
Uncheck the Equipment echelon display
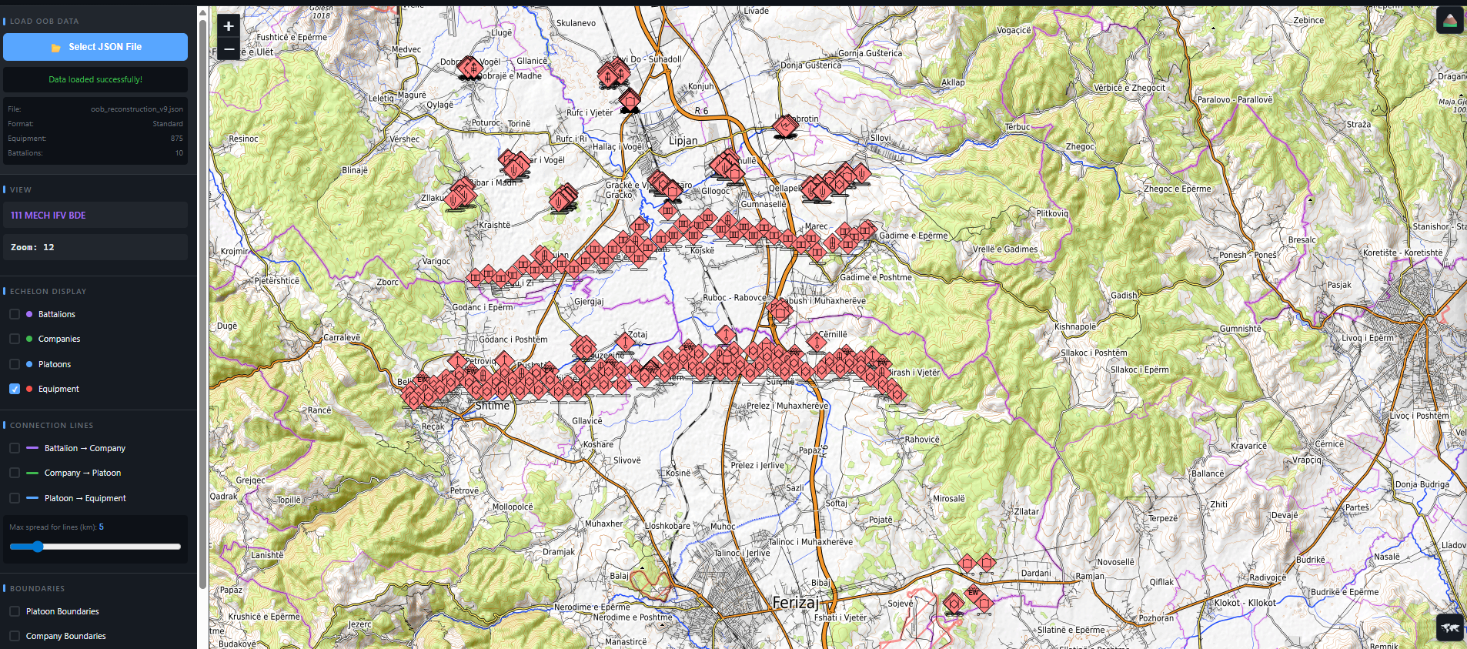point(15,389)
